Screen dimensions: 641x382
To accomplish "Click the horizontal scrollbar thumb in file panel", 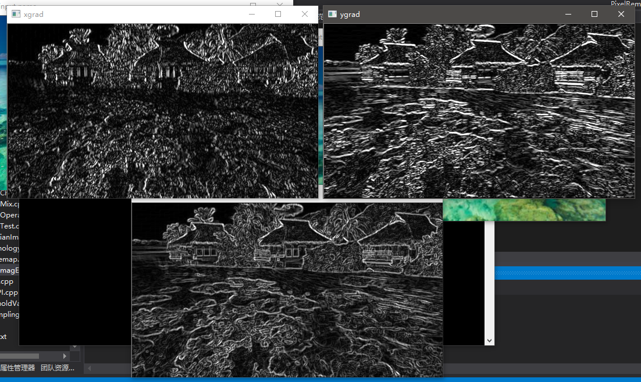I will tap(20, 356).
